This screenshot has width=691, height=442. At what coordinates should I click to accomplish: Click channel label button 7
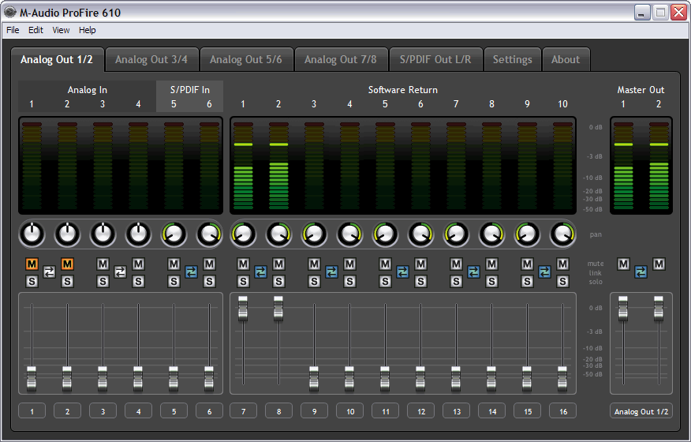pos(243,411)
